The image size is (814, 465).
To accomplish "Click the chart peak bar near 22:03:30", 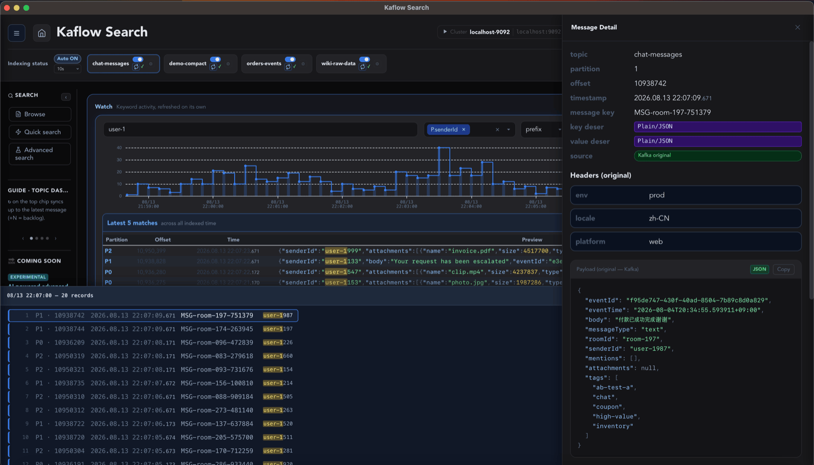I will click(x=444, y=171).
